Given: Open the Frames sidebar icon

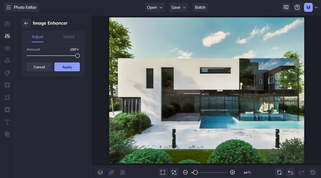Looking at the screenshot, I should tap(7, 85).
